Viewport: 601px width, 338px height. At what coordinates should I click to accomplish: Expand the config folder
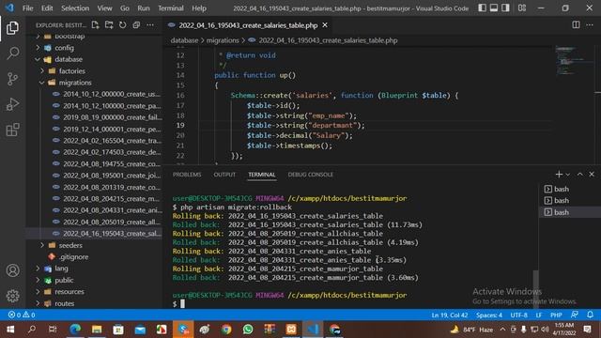click(64, 48)
